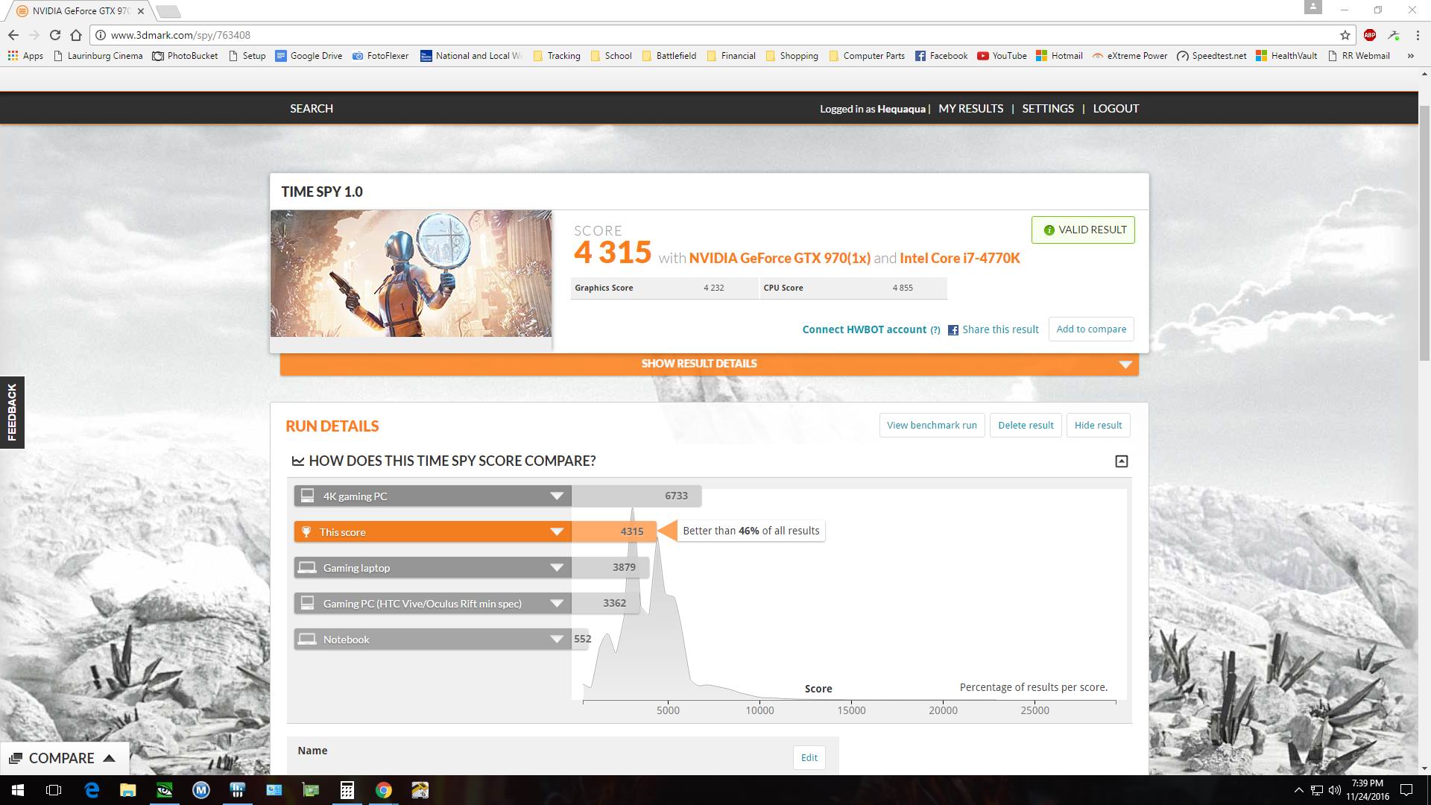Click the HWBOT help question mark

tap(935, 330)
